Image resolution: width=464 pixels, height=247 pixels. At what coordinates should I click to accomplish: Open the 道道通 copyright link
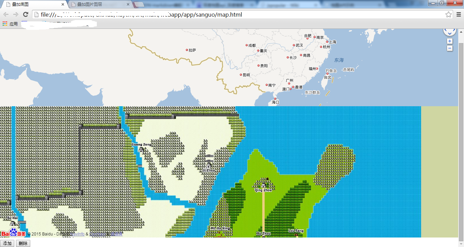[117, 234]
